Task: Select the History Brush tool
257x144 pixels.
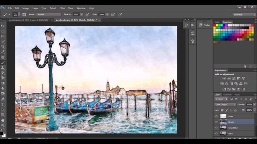Action: [x=3, y=73]
